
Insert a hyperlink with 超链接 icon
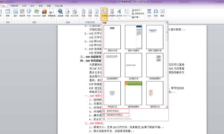point(60,13)
